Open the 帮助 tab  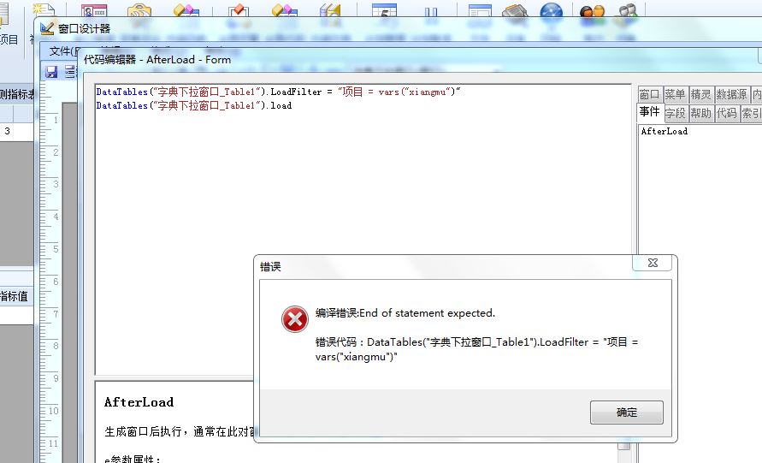pos(700,113)
